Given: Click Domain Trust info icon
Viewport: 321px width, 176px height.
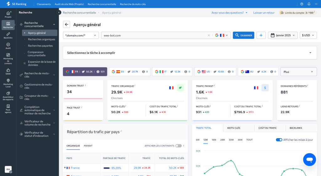Looking at the screenshot, I should coord(85,85).
